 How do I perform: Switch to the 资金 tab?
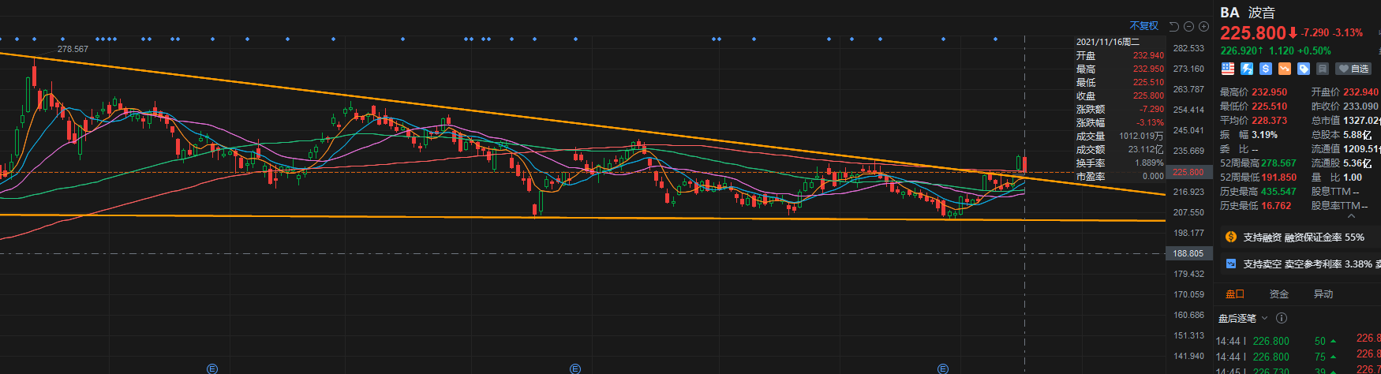point(1279,294)
